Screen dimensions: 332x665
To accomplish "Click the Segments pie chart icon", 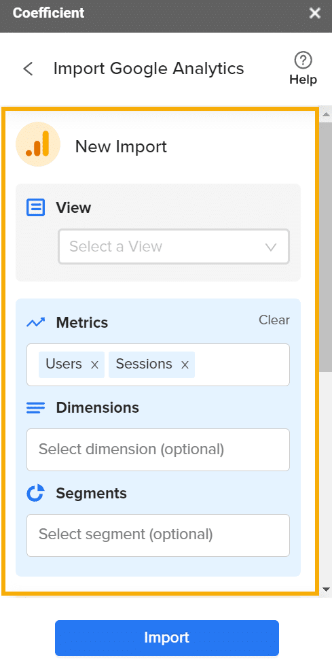I will pyautogui.click(x=35, y=493).
